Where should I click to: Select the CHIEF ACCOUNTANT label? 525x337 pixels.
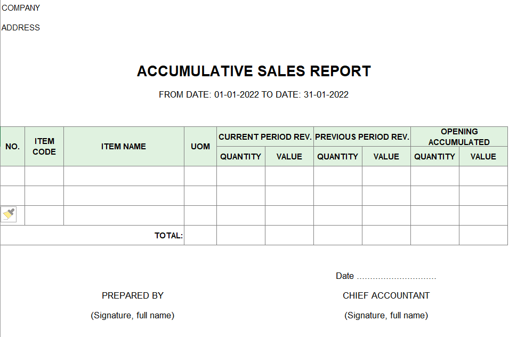click(x=386, y=295)
